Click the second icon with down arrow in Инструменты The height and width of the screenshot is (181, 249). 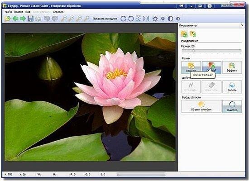193,34
